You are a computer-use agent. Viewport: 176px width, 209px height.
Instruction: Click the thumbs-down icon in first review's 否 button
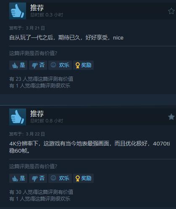click(35, 66)
